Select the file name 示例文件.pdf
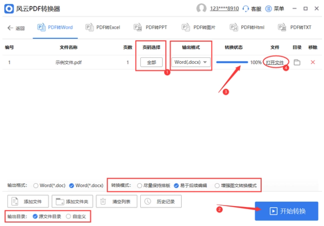 [x=68, y=62]
